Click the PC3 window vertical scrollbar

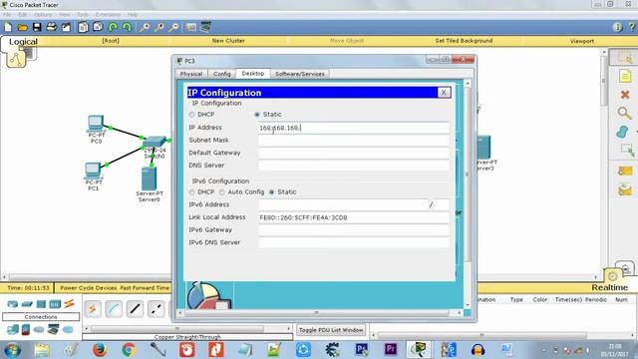click(x=468, y=194)
